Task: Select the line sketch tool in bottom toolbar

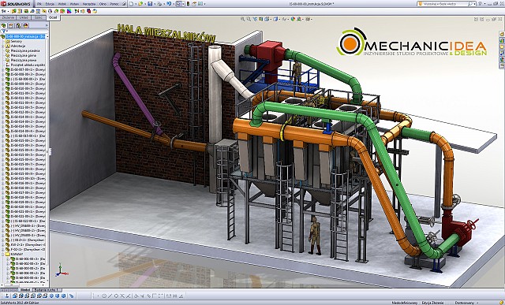Action: click(x=110, y=296)
